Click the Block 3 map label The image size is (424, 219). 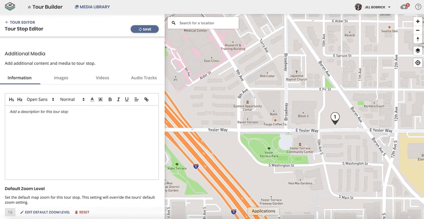tap(303, 116)
